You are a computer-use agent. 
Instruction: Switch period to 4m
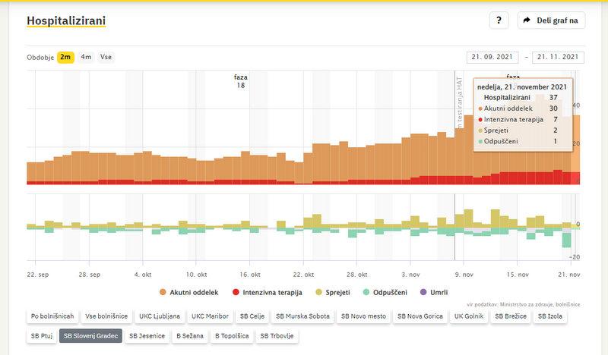click(86, 57)
